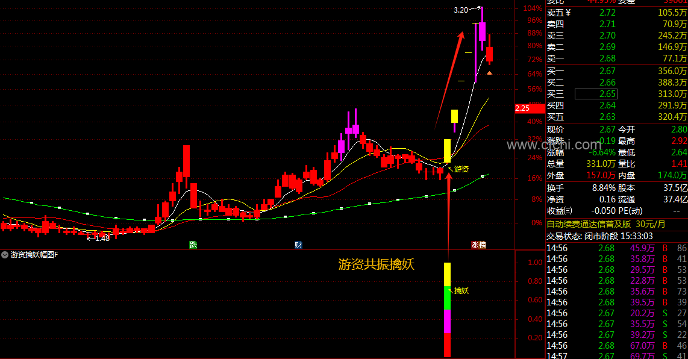
Task: Click the 外盘 157.0万 value
Action: [x=601, y=175]
